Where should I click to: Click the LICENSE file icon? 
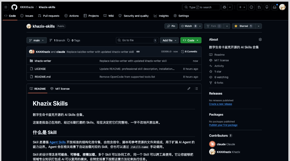[x=31, y=69]
